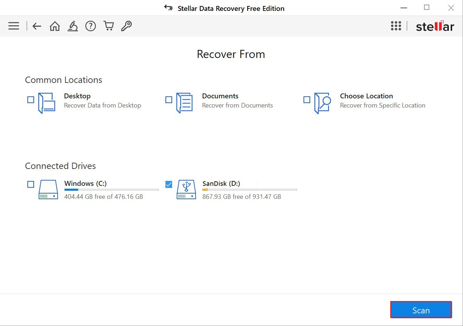Open the microscope scan tools icon
This screenshot has width=463, height=326.
point(73,26)
